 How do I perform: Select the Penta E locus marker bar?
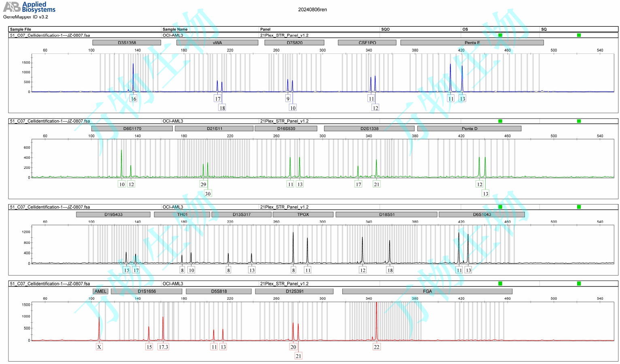pos(472,43)
